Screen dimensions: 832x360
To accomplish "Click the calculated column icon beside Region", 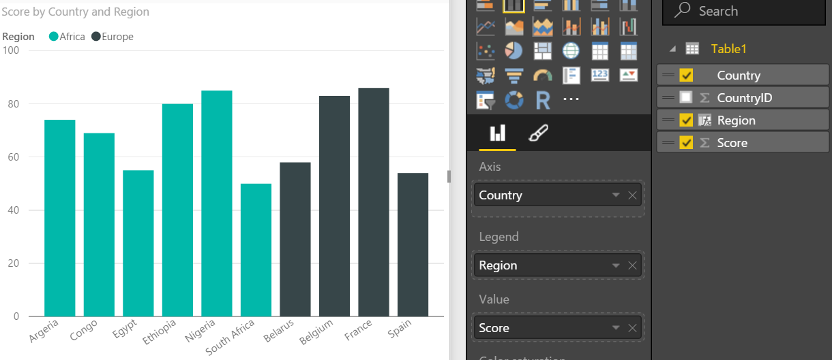I will (x=705, y=120).
